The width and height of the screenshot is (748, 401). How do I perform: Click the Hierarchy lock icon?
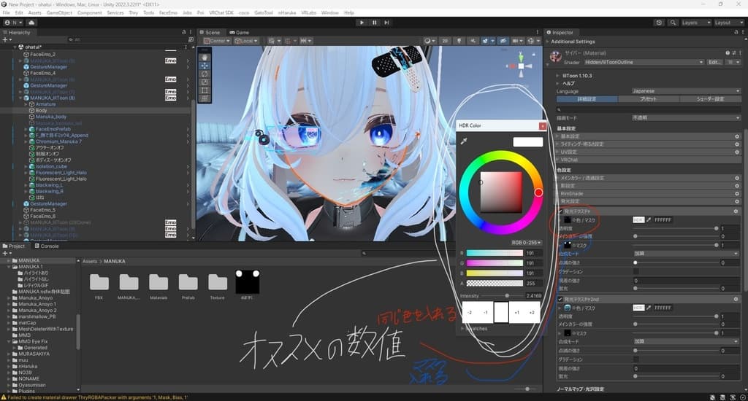click(183, 32)
